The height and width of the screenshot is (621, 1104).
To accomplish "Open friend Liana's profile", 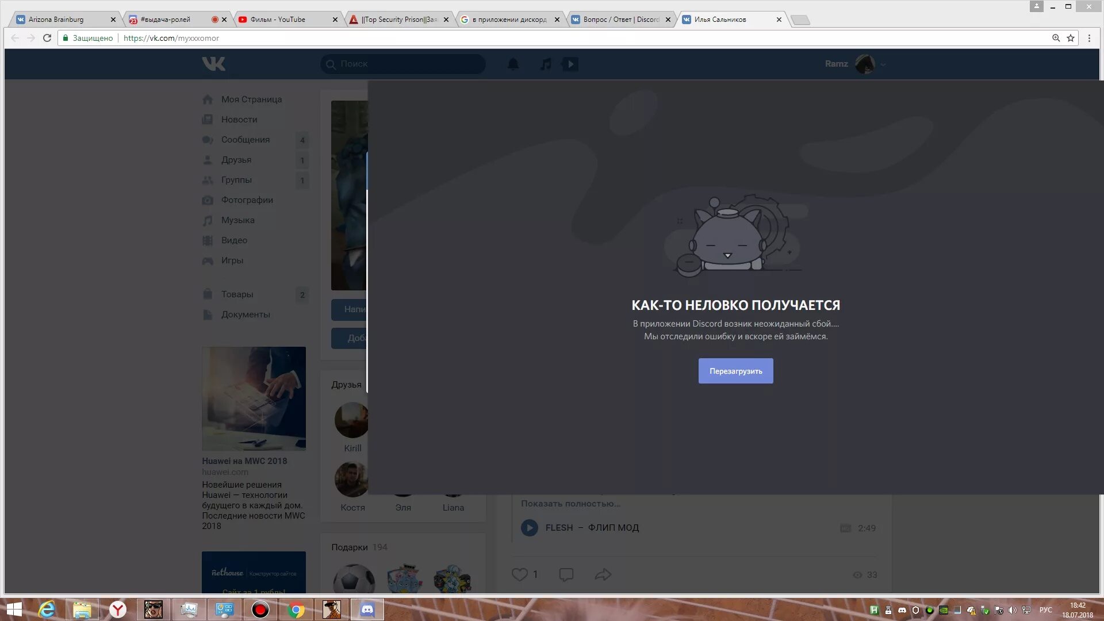I will (x=453, y=507).
